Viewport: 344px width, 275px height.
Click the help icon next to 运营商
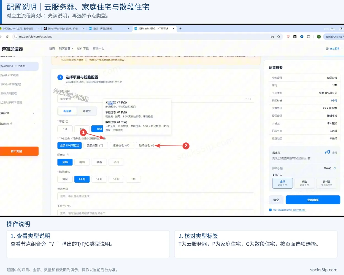[68, 155]
